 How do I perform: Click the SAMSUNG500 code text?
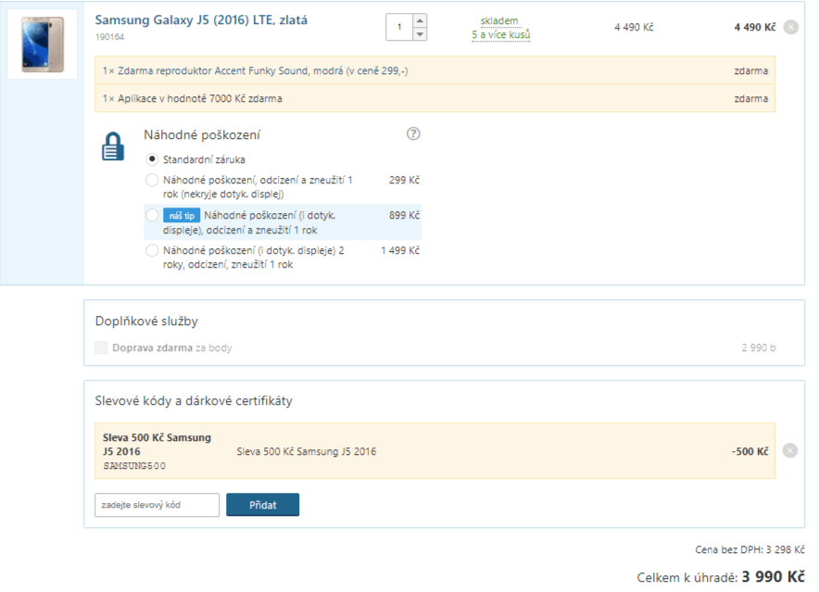(134, 466)
